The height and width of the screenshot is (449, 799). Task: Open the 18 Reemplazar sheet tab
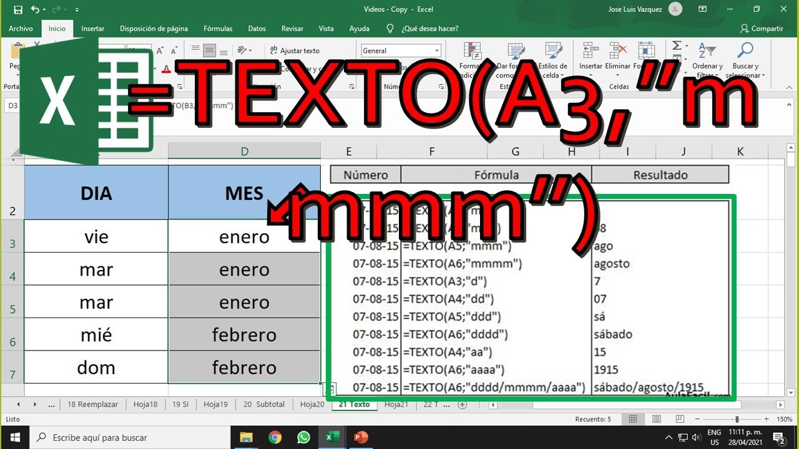coord(92,404)
